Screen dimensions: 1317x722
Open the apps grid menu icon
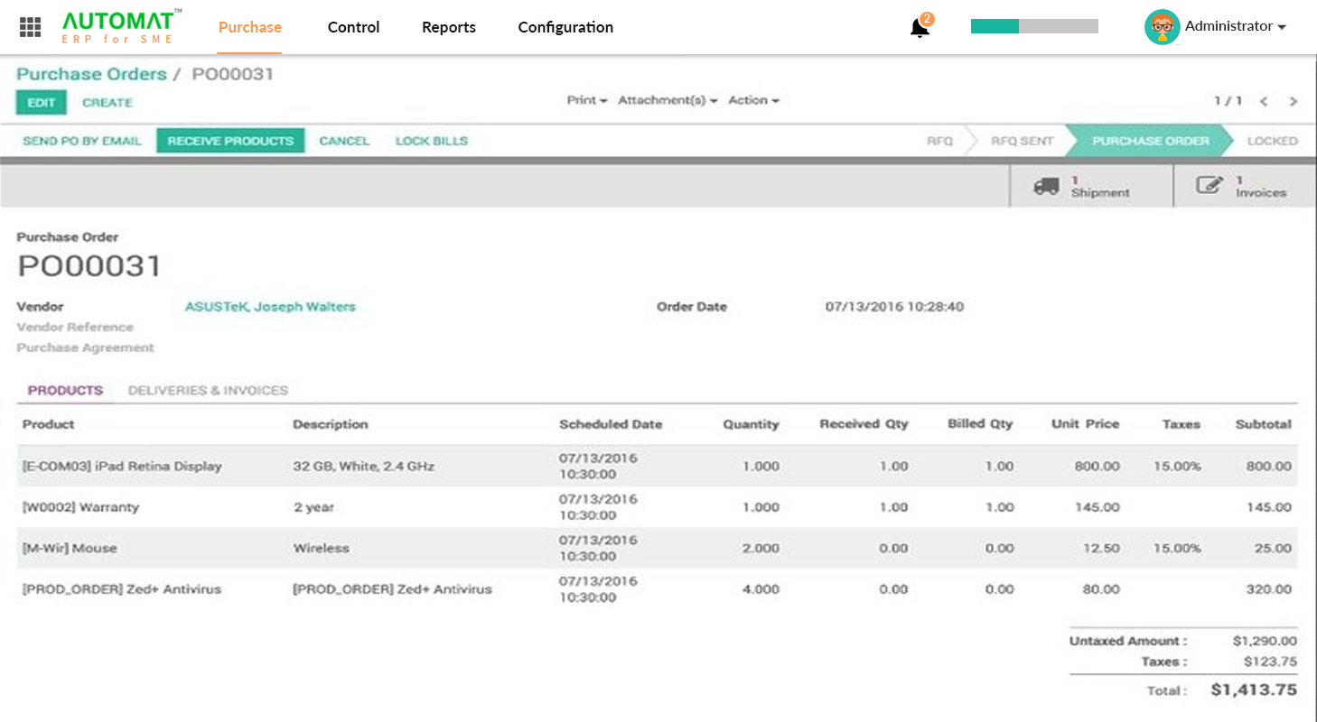tap(30, 27)
